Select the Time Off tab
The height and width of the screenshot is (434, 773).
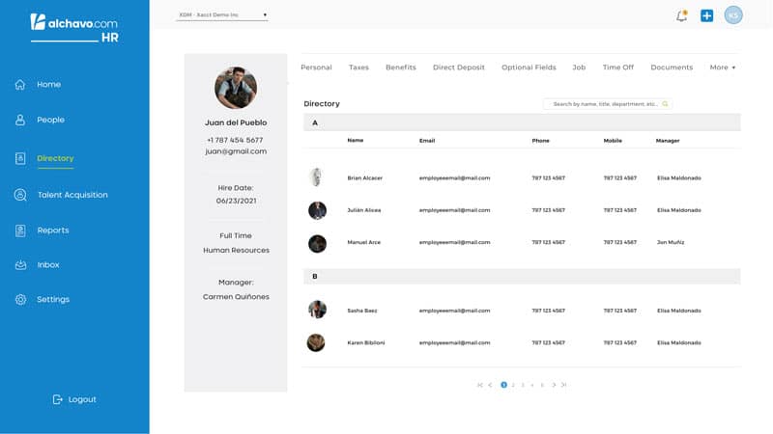618,68
